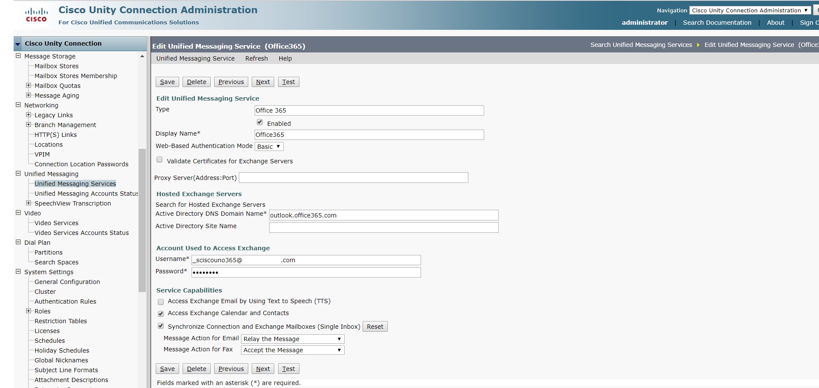The height and width of the screenshot is (388, 819).
Task: Collapse the System Settings tree node
Action: click(x=18, y=272)
